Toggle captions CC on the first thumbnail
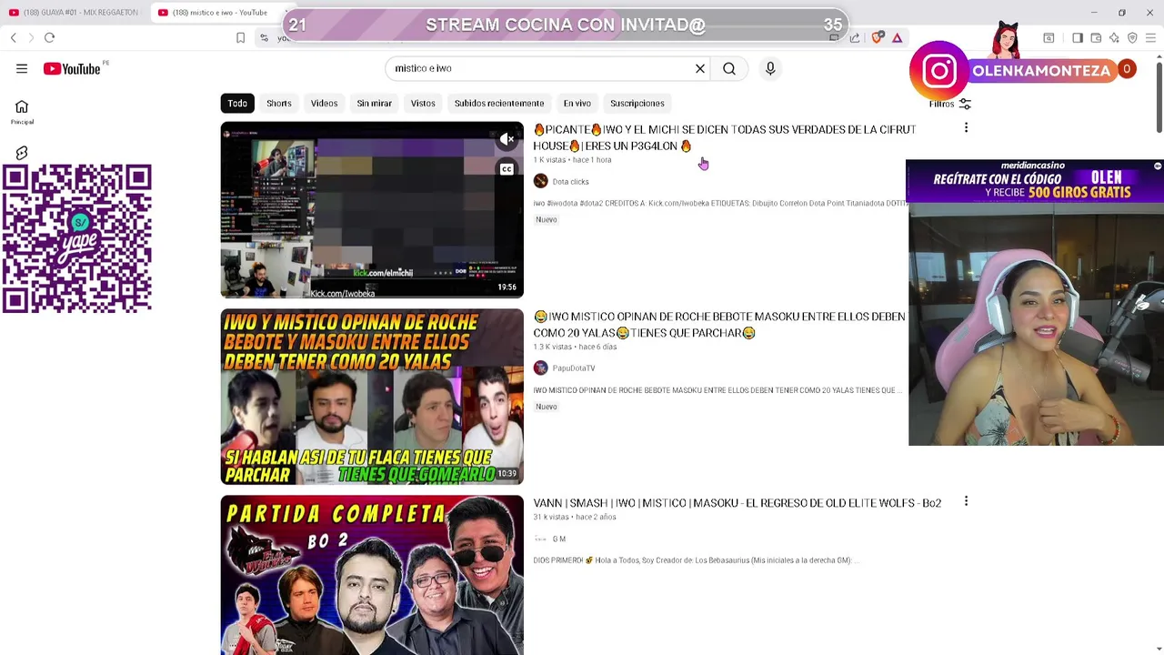This screenshot has height=655, width=1164. point(507,169)
